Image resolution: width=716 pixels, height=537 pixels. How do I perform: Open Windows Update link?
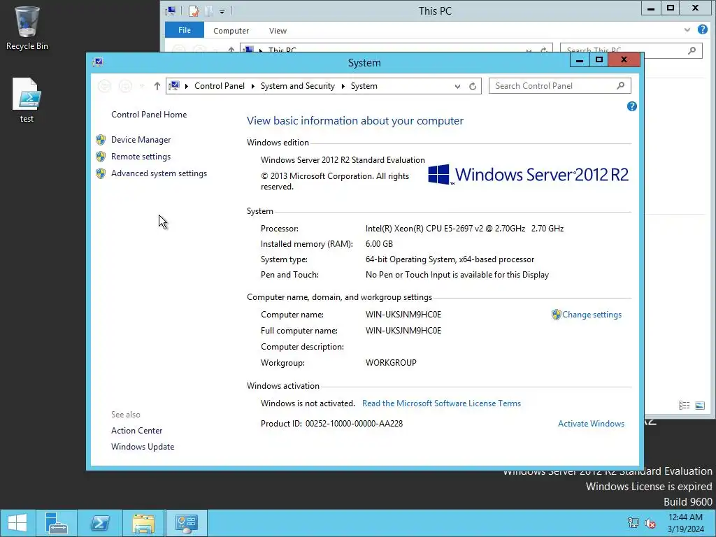coord(143,447)
